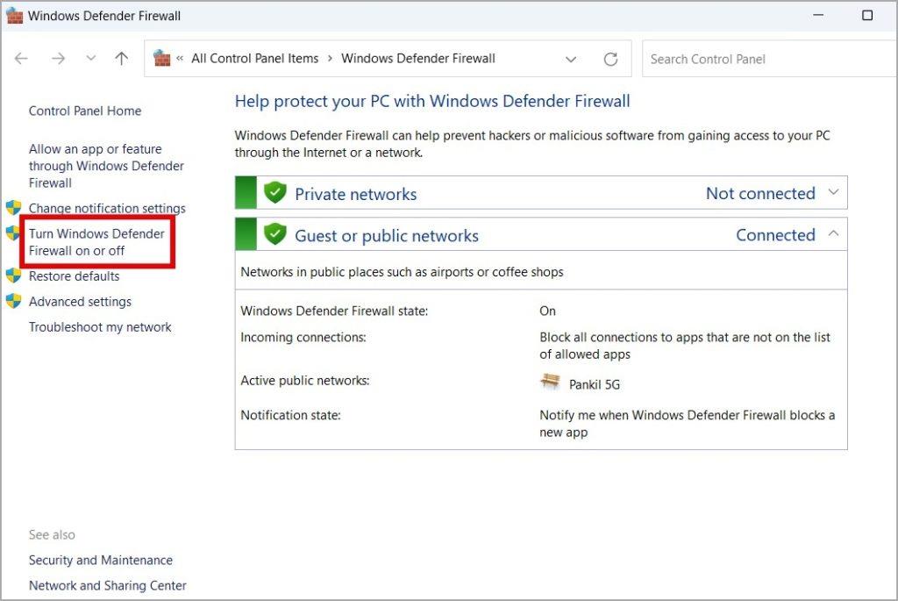Viewport: 898px width, 601px height.
Task: Open the recent locations dropdown arrow
Action: point(90,59)
